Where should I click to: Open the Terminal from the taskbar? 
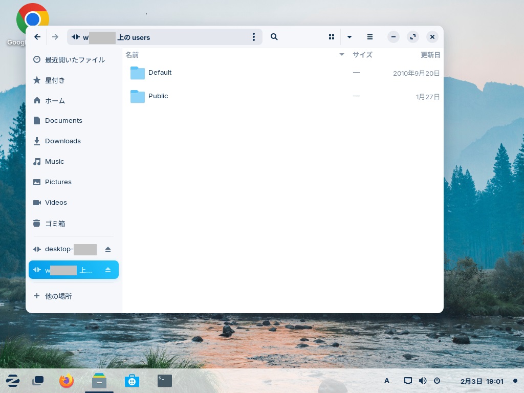(164, 381)
